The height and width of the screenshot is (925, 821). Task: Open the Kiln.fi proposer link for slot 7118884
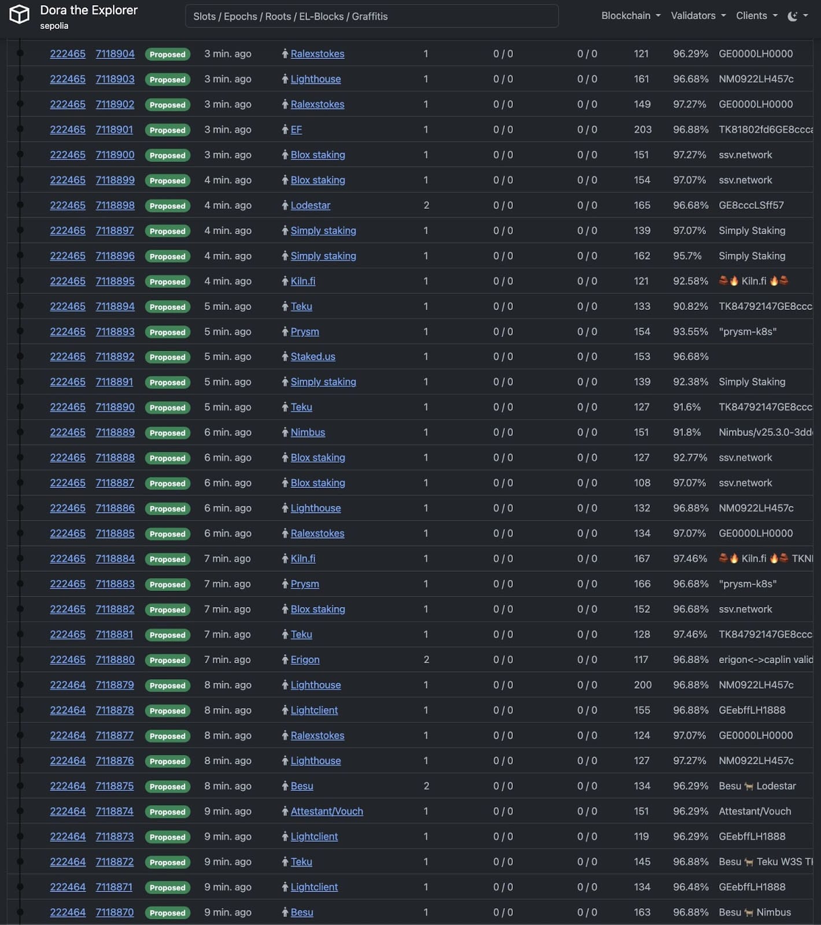[x=302, y=559]
